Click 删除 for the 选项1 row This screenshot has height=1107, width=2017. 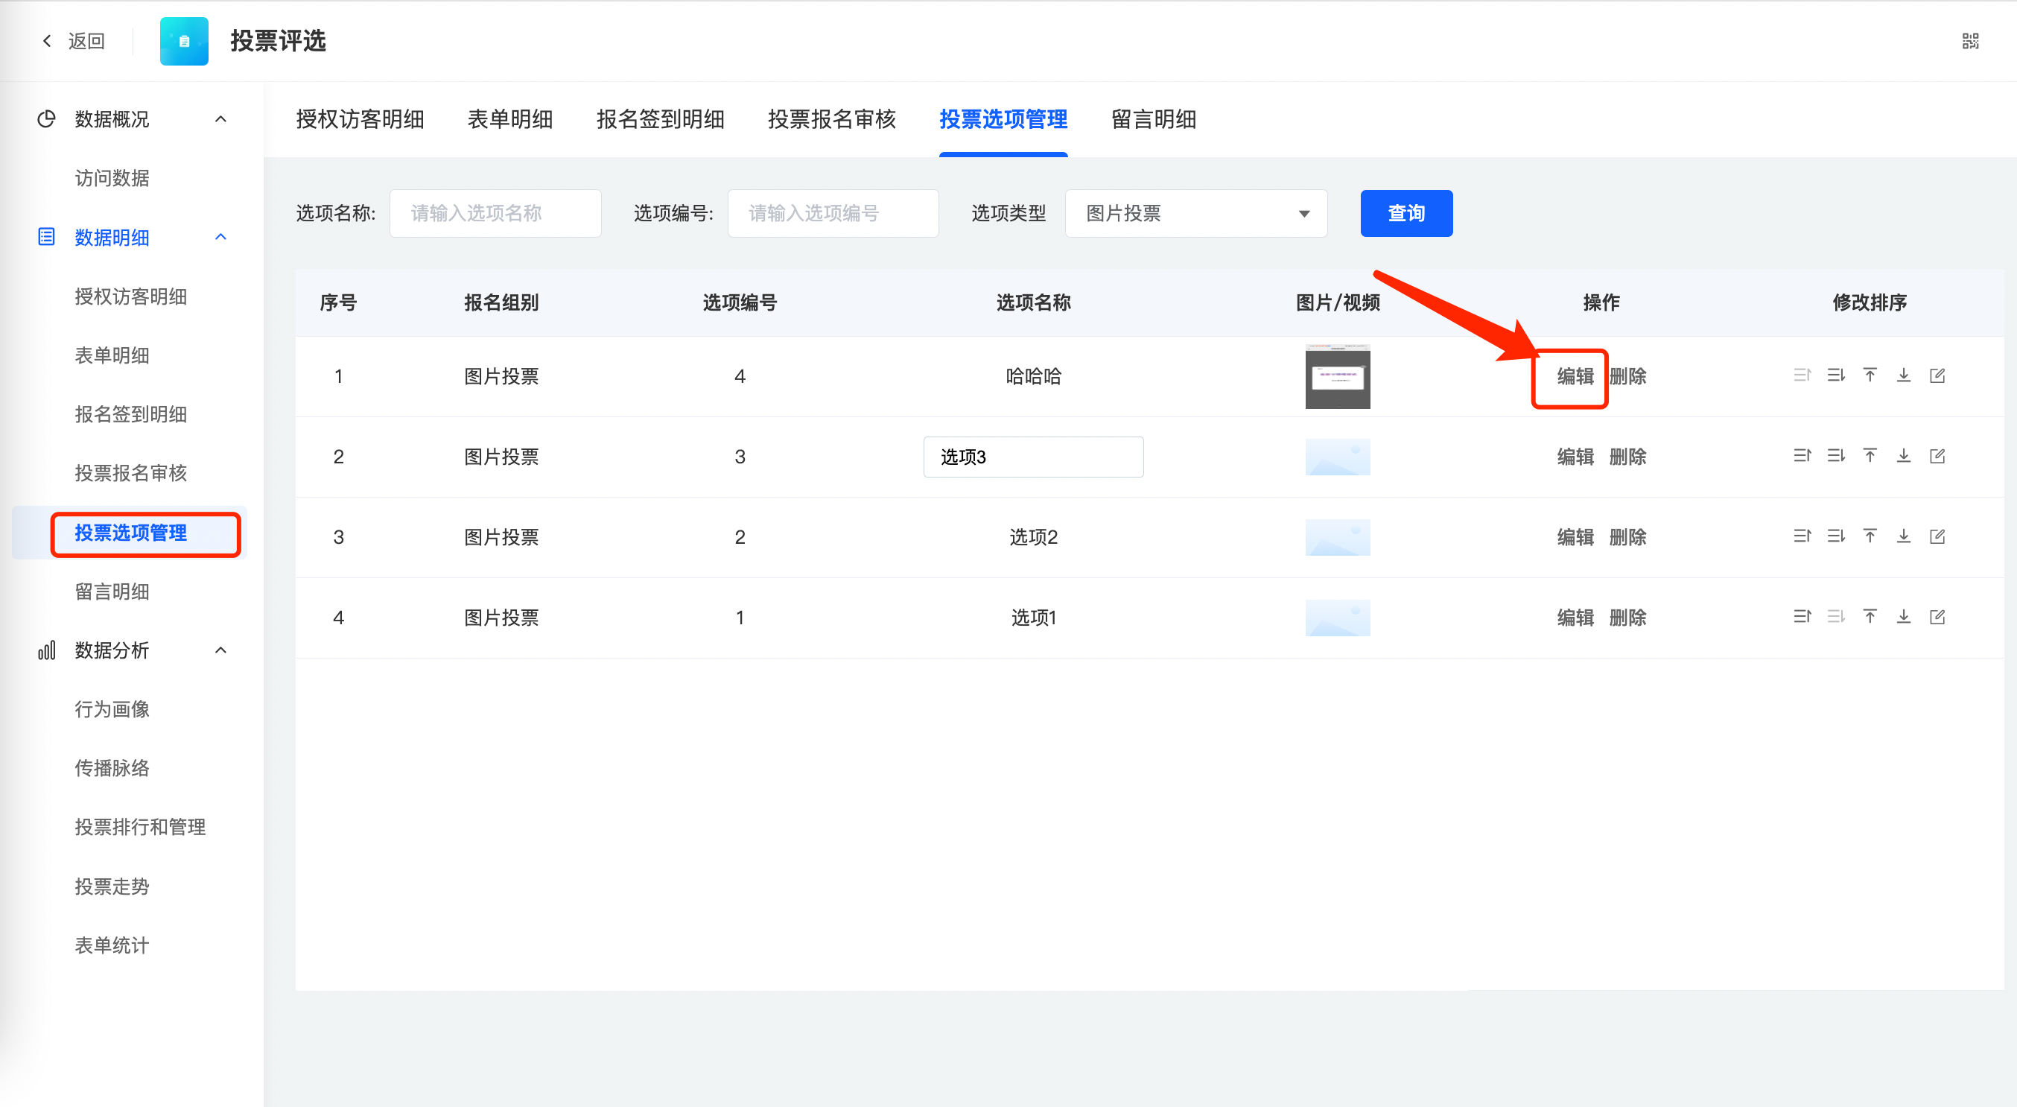click(1628, 618)
